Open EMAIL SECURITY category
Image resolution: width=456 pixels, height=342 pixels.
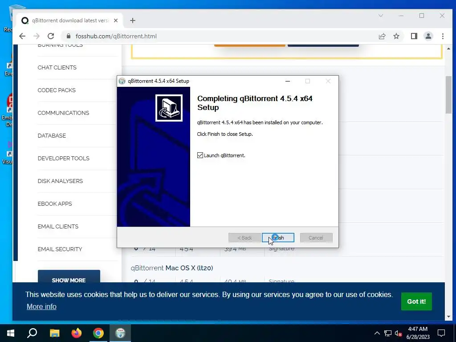pyautogui.click(x=60, y=249)
